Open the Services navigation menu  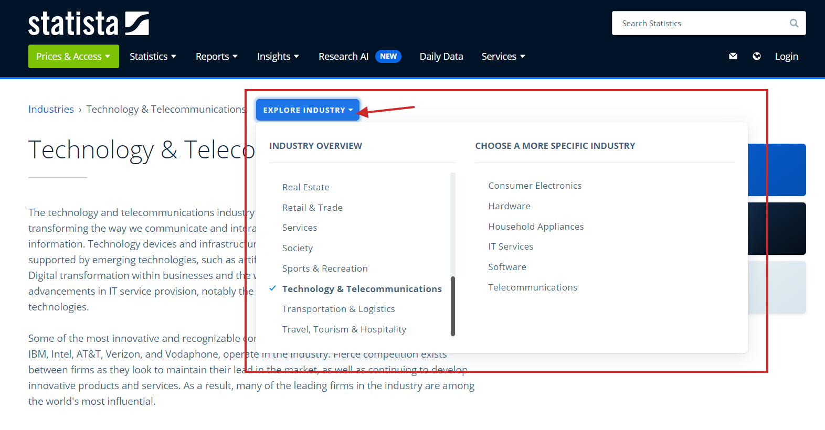point(503,56)
